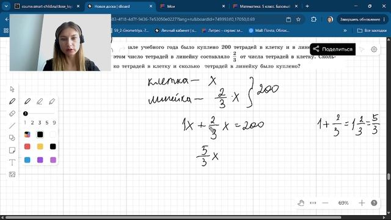Open the extensions puzzle icon
This screenshot has height=220, width=391.
313,20
